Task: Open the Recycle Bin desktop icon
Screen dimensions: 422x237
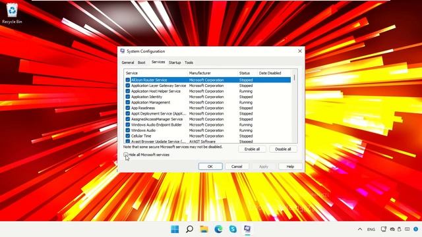Action: click(x=12, y=13)
